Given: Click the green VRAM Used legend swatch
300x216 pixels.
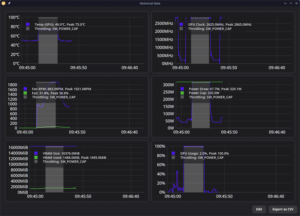Looking at the screenshot, I should pos(36,157).
